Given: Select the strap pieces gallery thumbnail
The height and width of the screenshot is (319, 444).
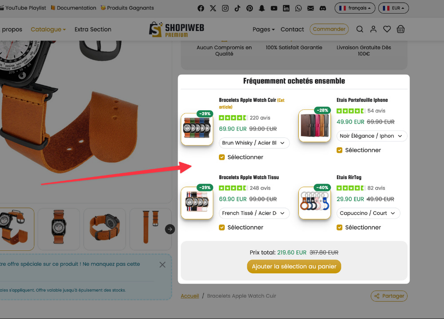Looking at the screenshot, I should tap(151, 229).
